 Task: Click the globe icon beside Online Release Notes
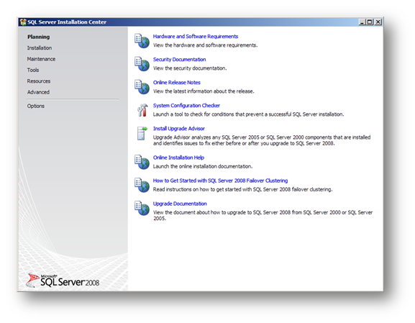click(142, 87)
